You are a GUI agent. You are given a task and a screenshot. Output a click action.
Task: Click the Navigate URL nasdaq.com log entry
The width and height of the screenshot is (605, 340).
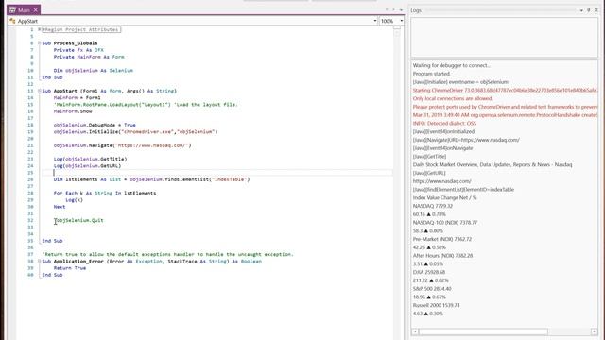(466, 140)
